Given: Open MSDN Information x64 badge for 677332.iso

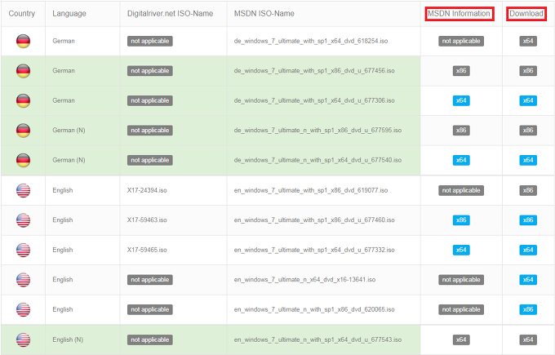Looking at the screenshot, I should [461, 250].
